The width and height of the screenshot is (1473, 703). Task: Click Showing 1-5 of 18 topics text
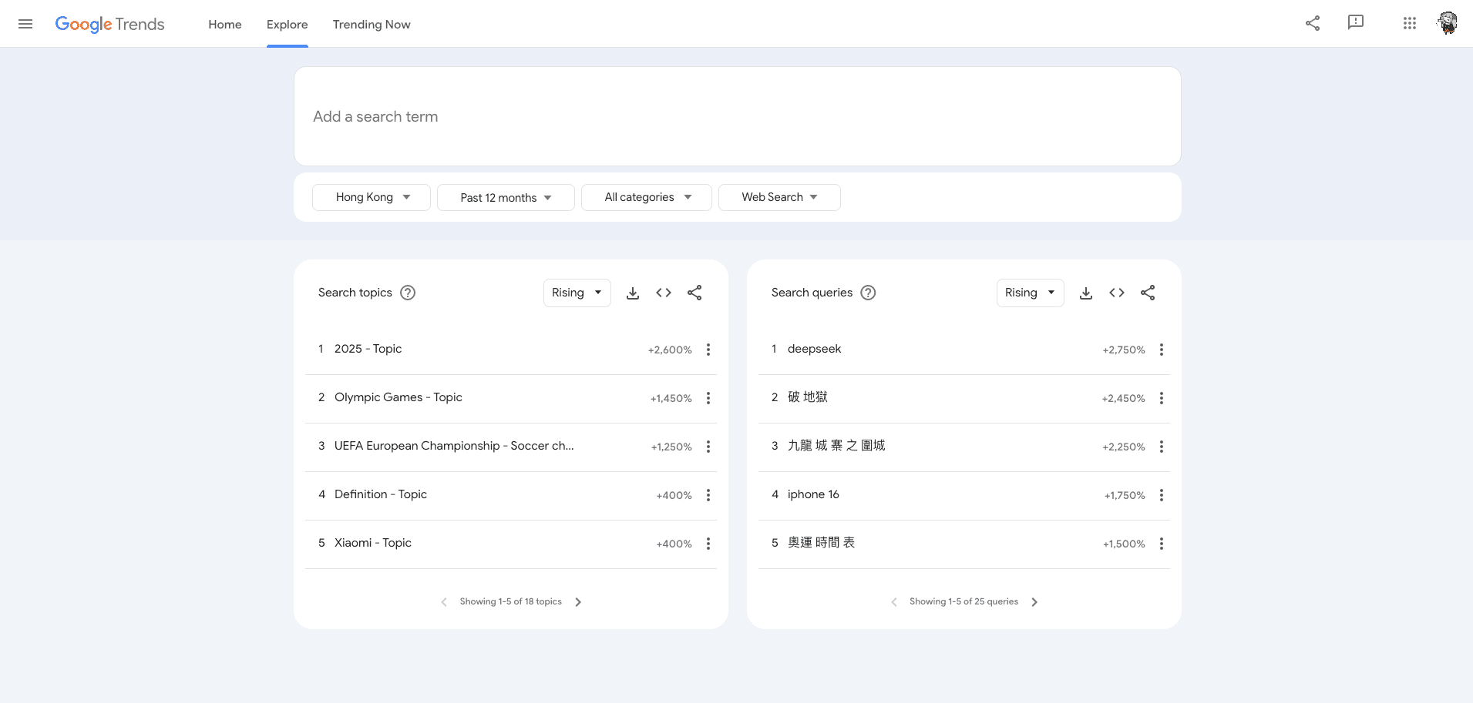tap(511, 601)
